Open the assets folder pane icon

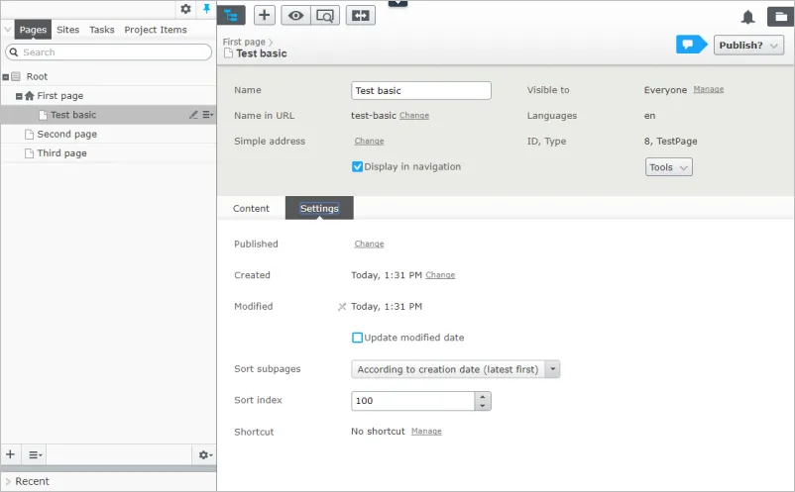point(780,16)
